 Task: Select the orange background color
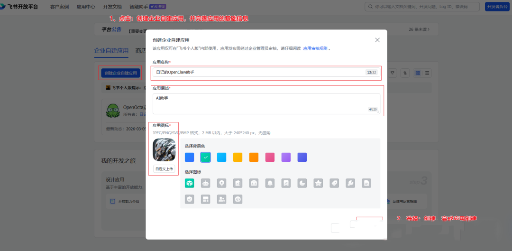click(254, 157)
